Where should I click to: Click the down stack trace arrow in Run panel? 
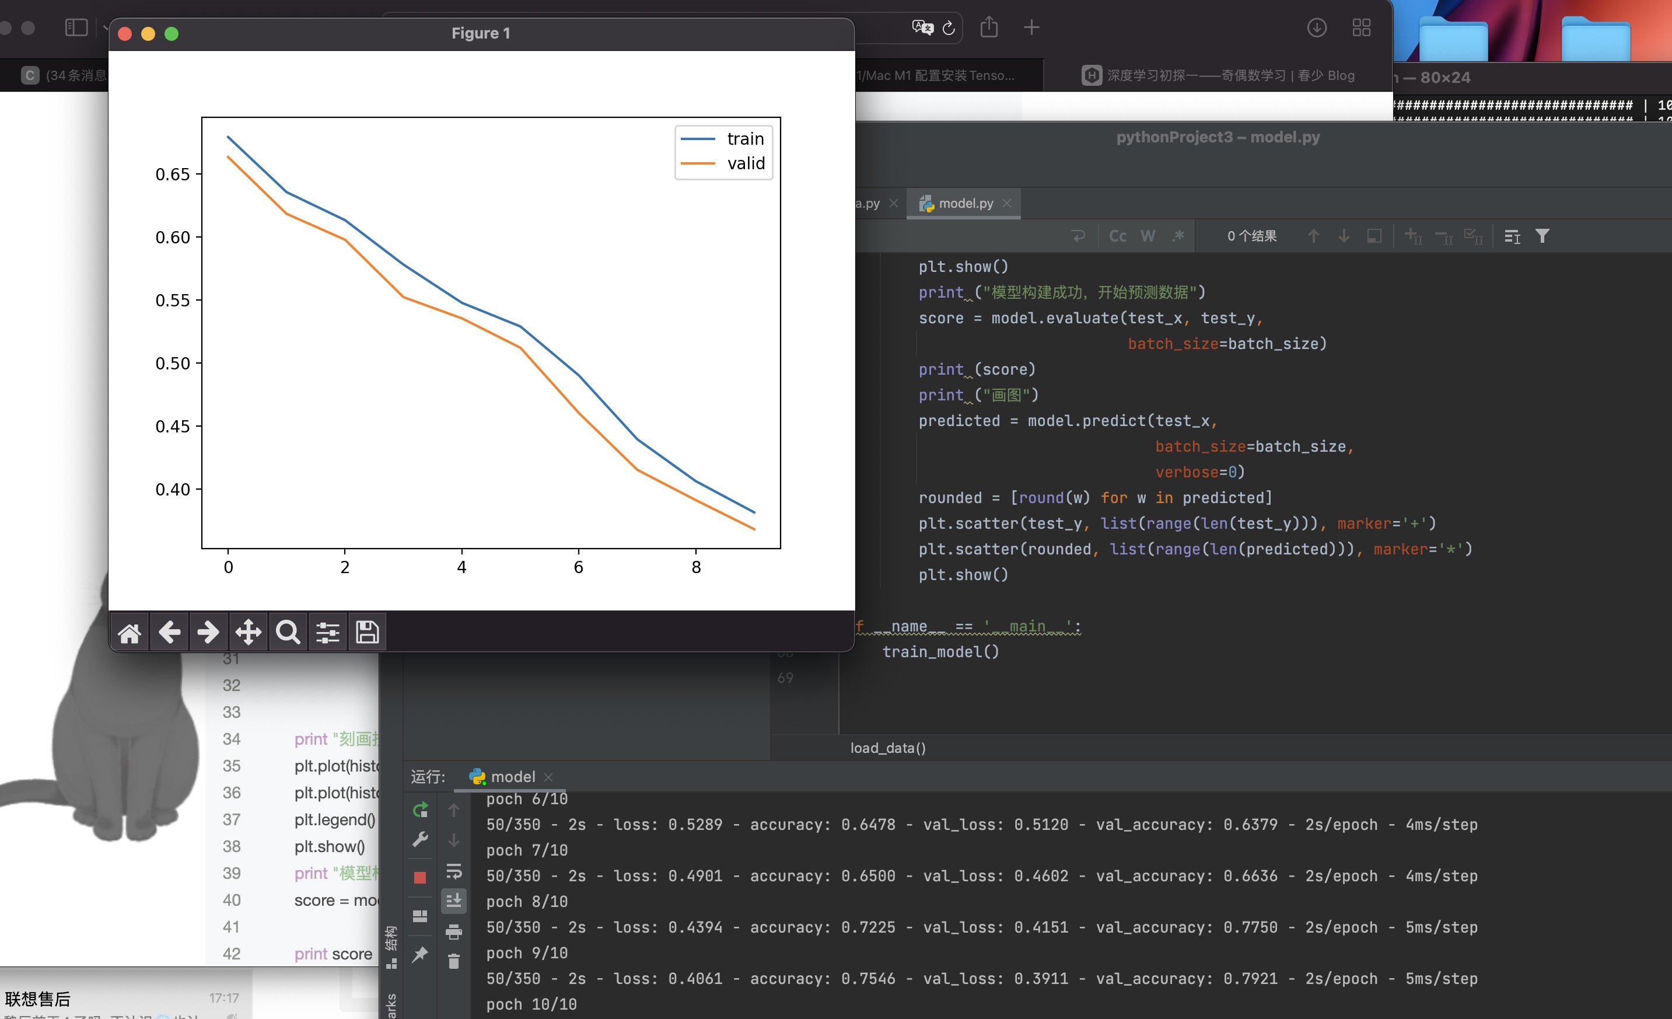click(x=454, y=840)
